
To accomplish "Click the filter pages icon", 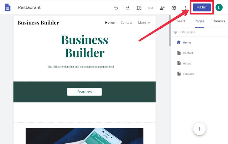I will [x=175, y=32].
